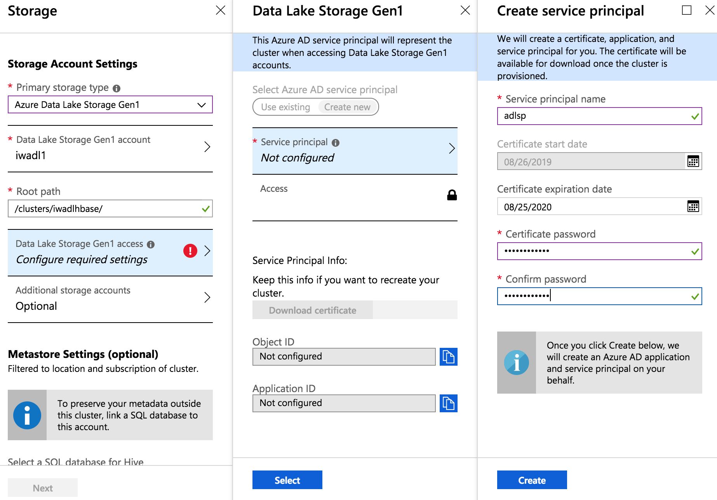Open the Primary storage type dropdown
717x500 pixels.
[110, 105]
